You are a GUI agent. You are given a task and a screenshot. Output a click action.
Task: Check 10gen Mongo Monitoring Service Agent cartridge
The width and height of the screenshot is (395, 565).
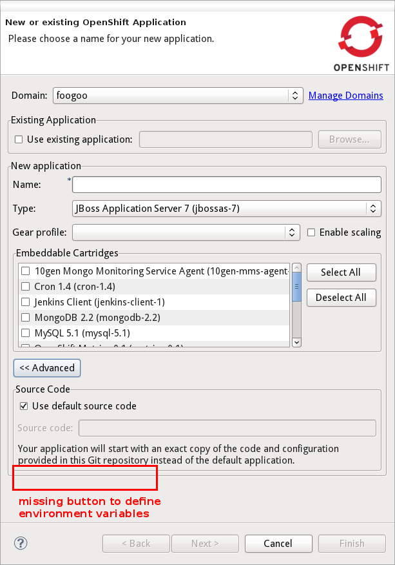pos(26,271)
